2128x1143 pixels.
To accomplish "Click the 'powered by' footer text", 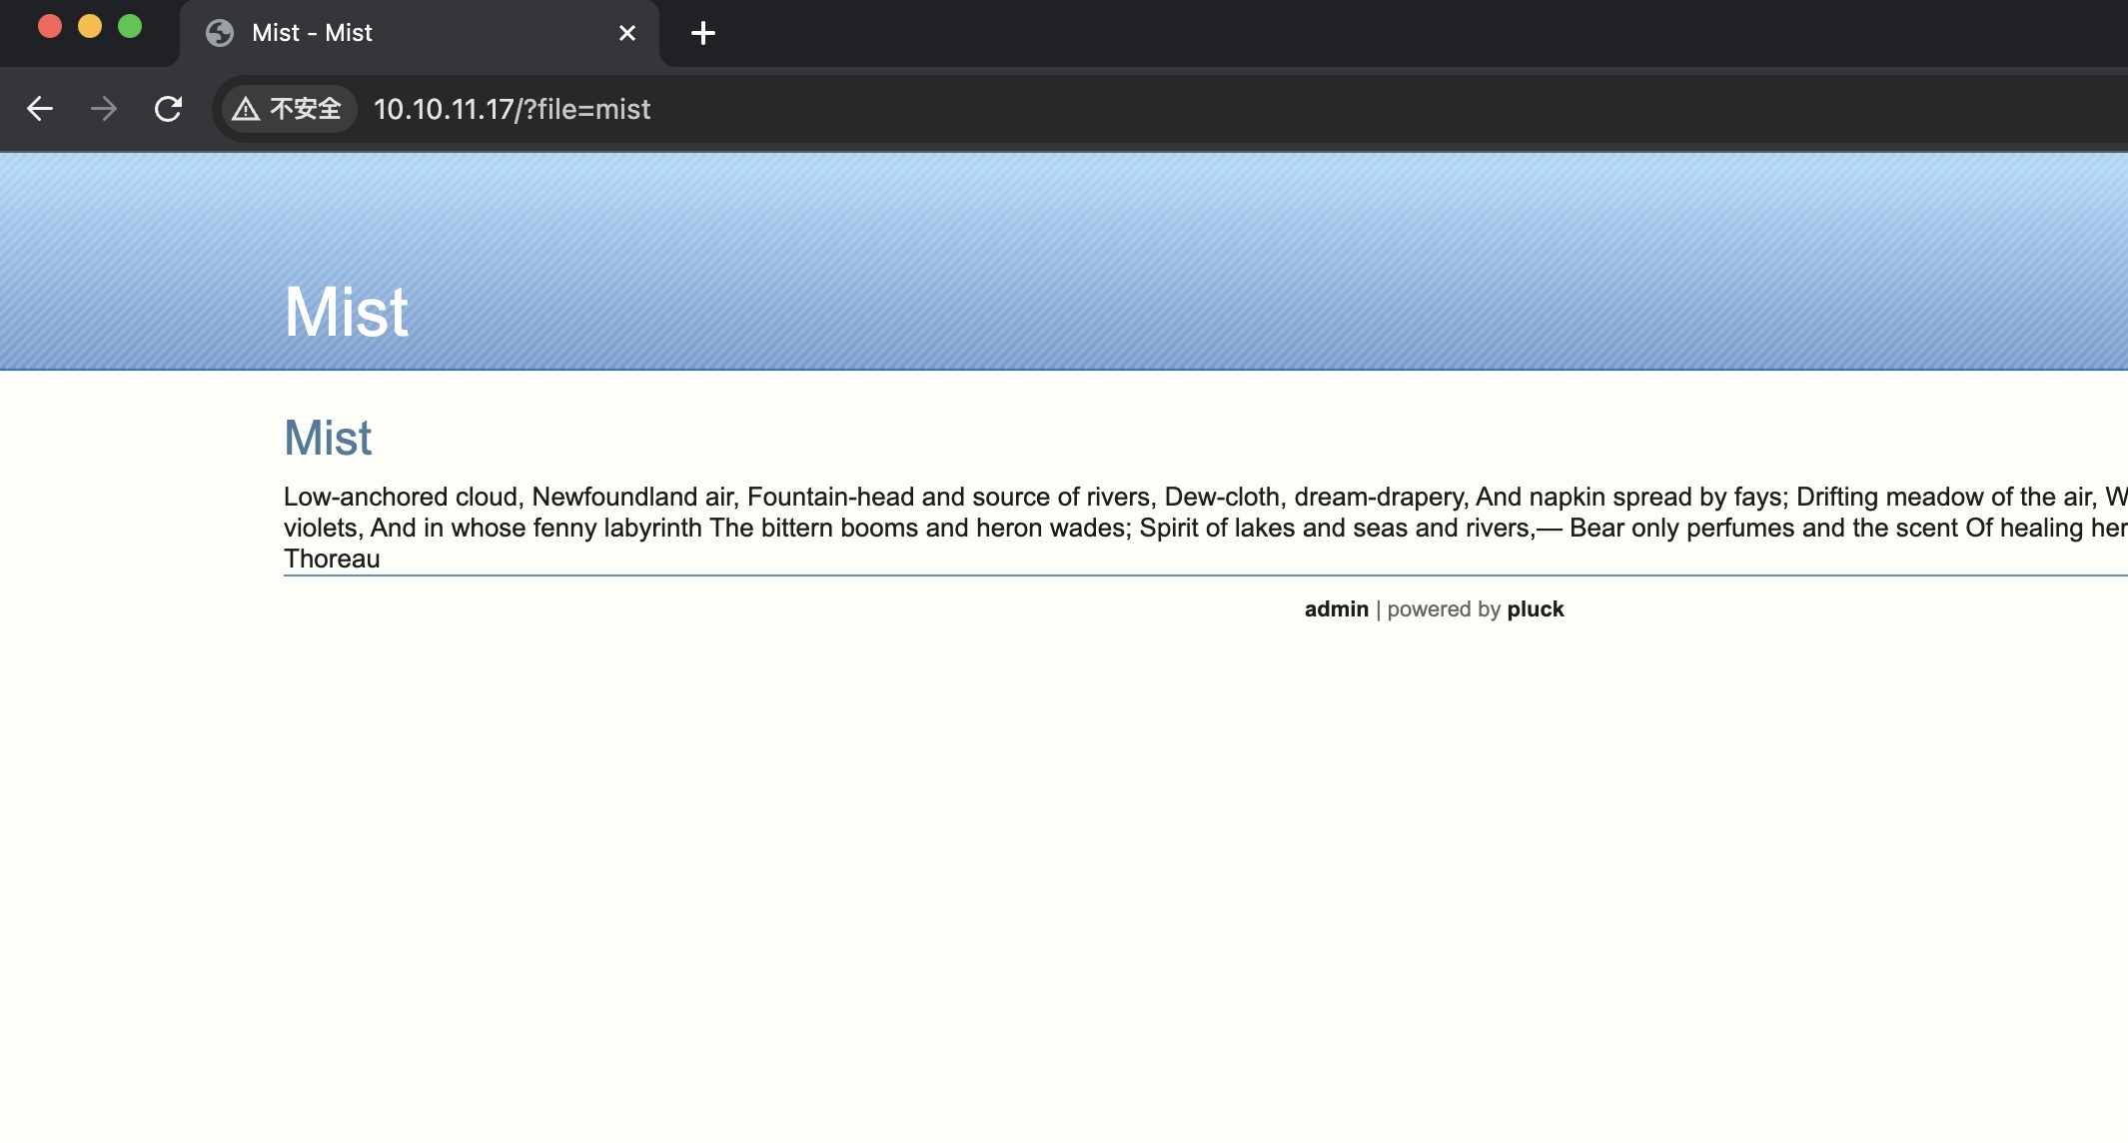I will 1444,609.
